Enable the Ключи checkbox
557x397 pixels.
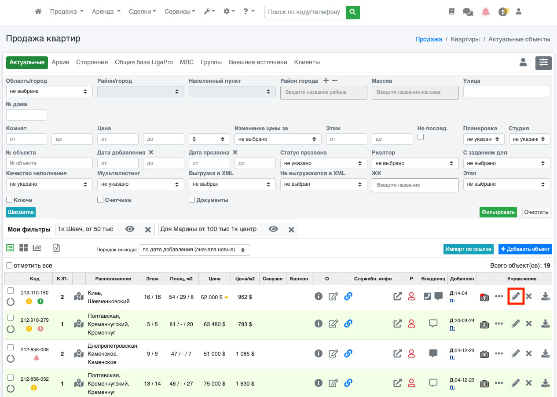tap(9, 200)
